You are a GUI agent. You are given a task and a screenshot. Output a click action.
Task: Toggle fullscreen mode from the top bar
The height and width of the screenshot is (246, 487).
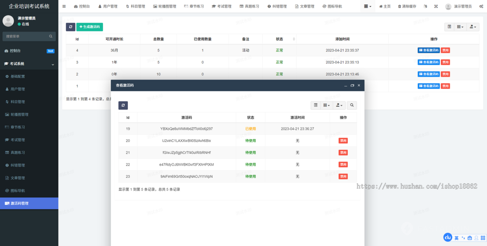pos(436,6)
